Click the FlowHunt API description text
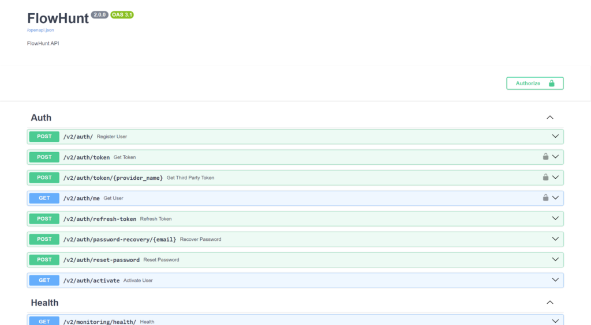Viewport: 591px width, 325px height. (43, 43)
